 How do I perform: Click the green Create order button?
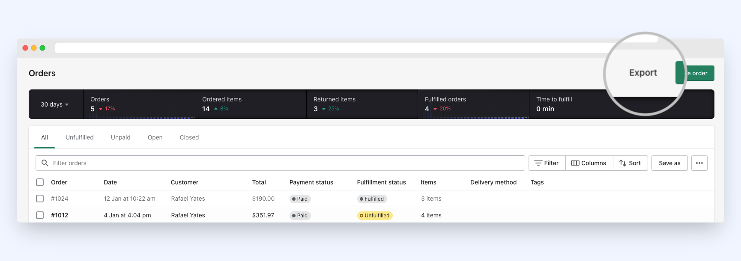(695, 73)
